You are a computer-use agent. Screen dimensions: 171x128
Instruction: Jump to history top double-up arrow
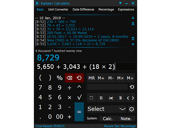pyautogui.click(x=133, y=23)
